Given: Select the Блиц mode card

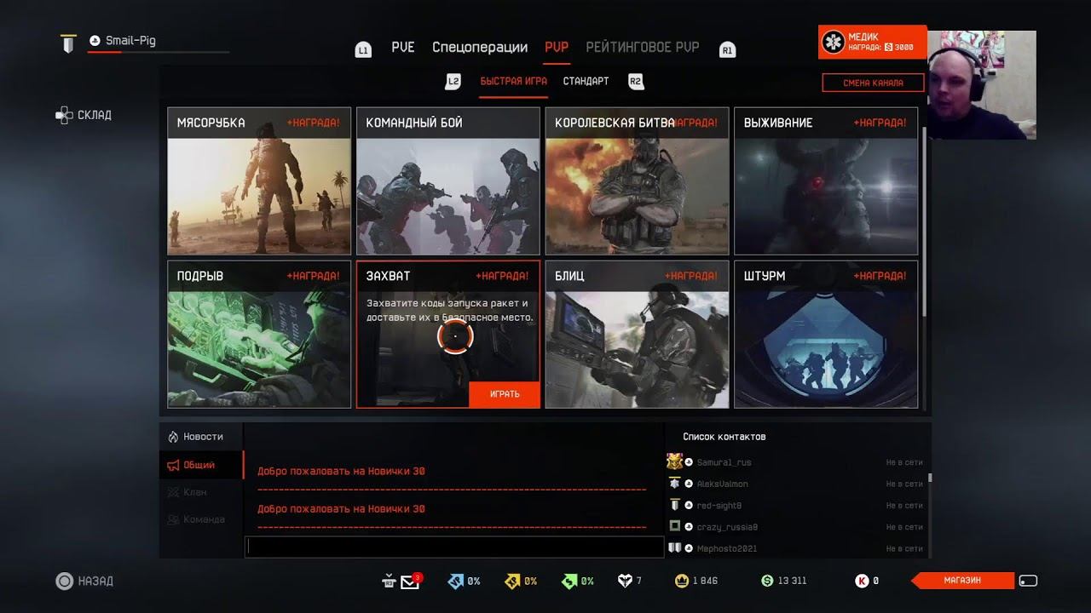Looking at the screenshot, I should point(638,335).
